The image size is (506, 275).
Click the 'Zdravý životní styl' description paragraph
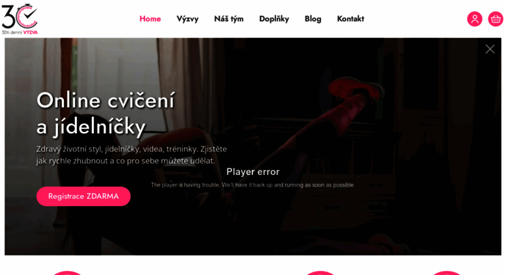[132, 155]
